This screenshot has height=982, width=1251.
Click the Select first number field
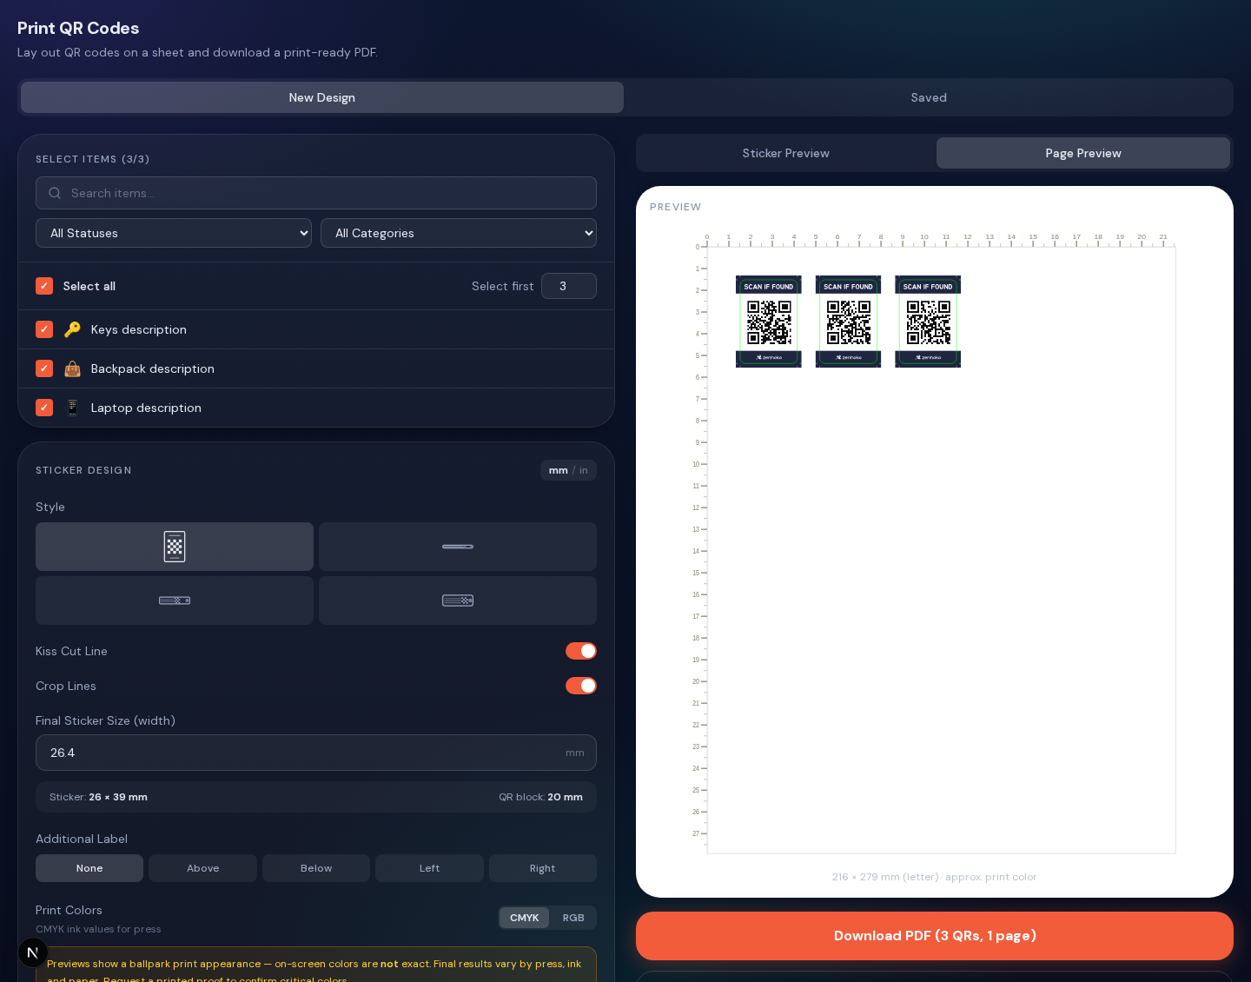pyautogui.click(x=569, y=286)
